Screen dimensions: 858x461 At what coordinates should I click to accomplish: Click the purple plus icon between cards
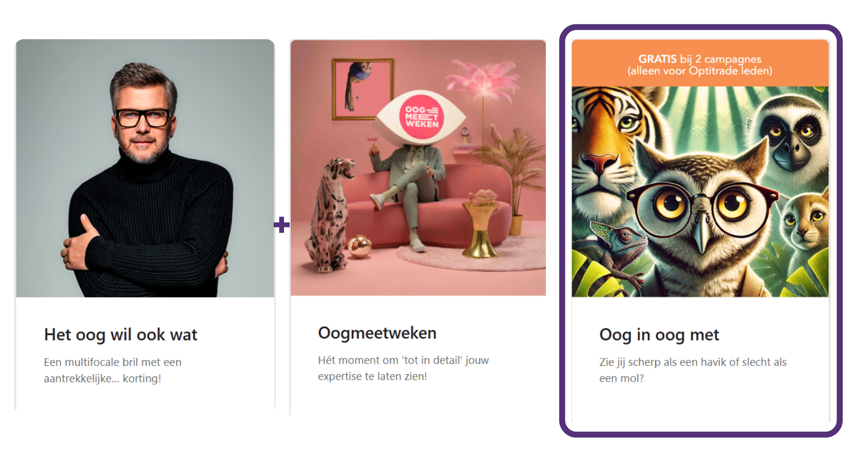coord(281,225)
